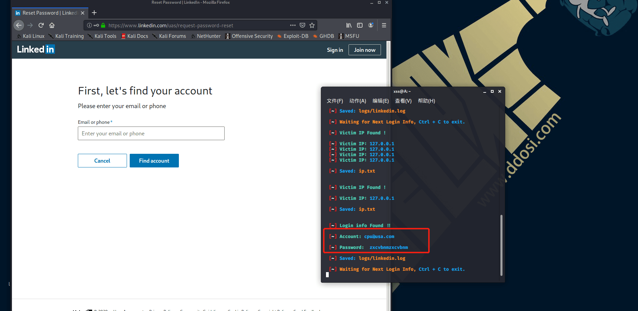The height and width of the screenshot is (311, 638).
Task: Click the LinkedIn logo
Action: pyautogui.click(x=36, y=49)
